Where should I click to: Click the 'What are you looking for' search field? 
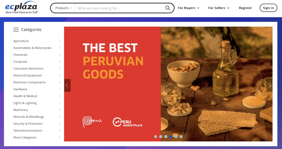[120, 8]
